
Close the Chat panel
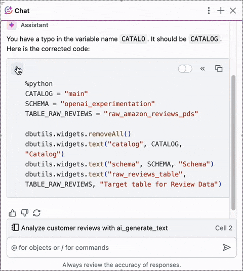pyautogui.click(x=233, y=11)
